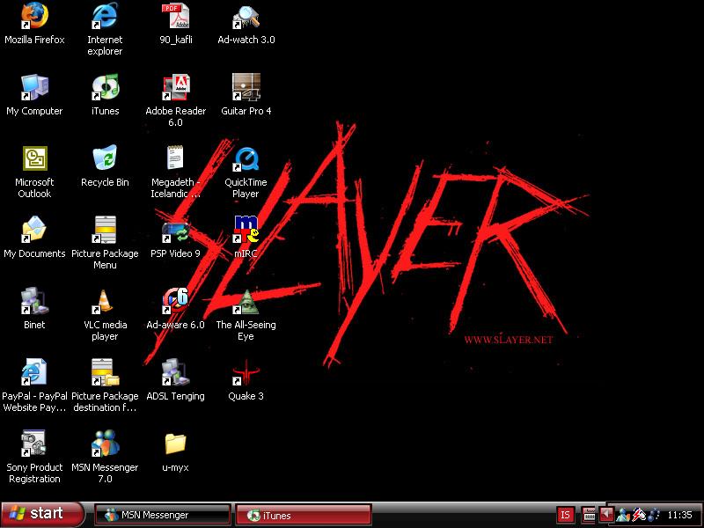704x528 pixels.
Task: Select the 90_kafli PDF file icon
Action: coord(175,16)
